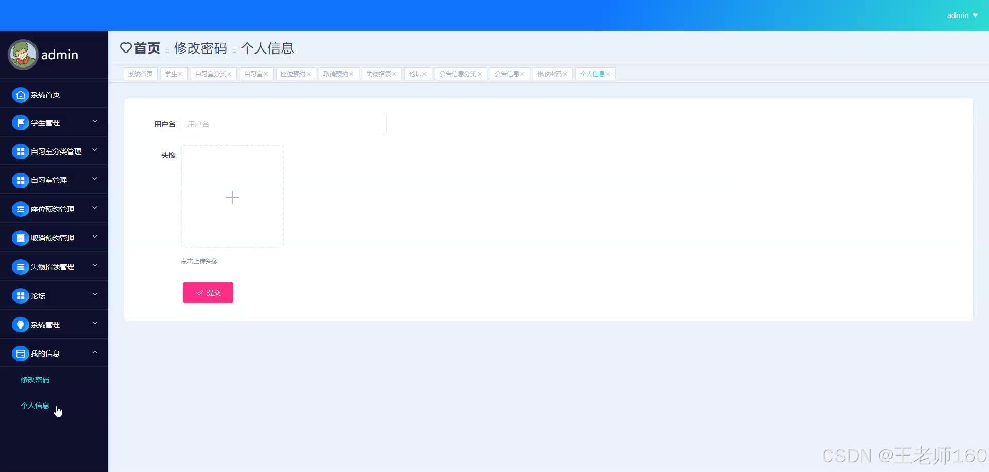The height and width of the screenshot is (472, 989).
Task: Expand the 论坛 menu chevron
Action: click(95, 294)
